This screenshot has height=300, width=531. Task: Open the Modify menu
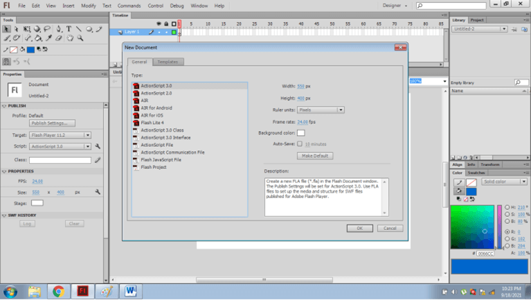tap(89, 6)
